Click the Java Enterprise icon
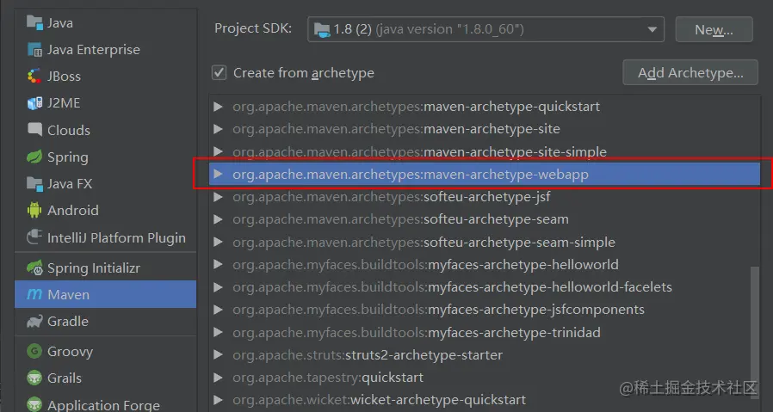Screen dimensions: 773x412 click(x=34, y=49)
